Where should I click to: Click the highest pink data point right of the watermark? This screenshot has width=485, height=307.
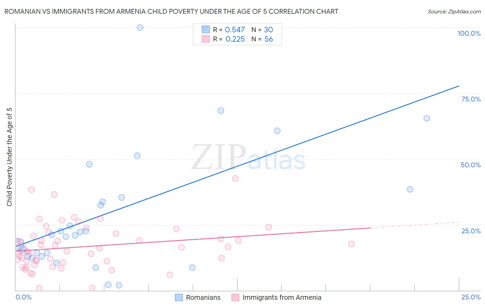point(235,178)
